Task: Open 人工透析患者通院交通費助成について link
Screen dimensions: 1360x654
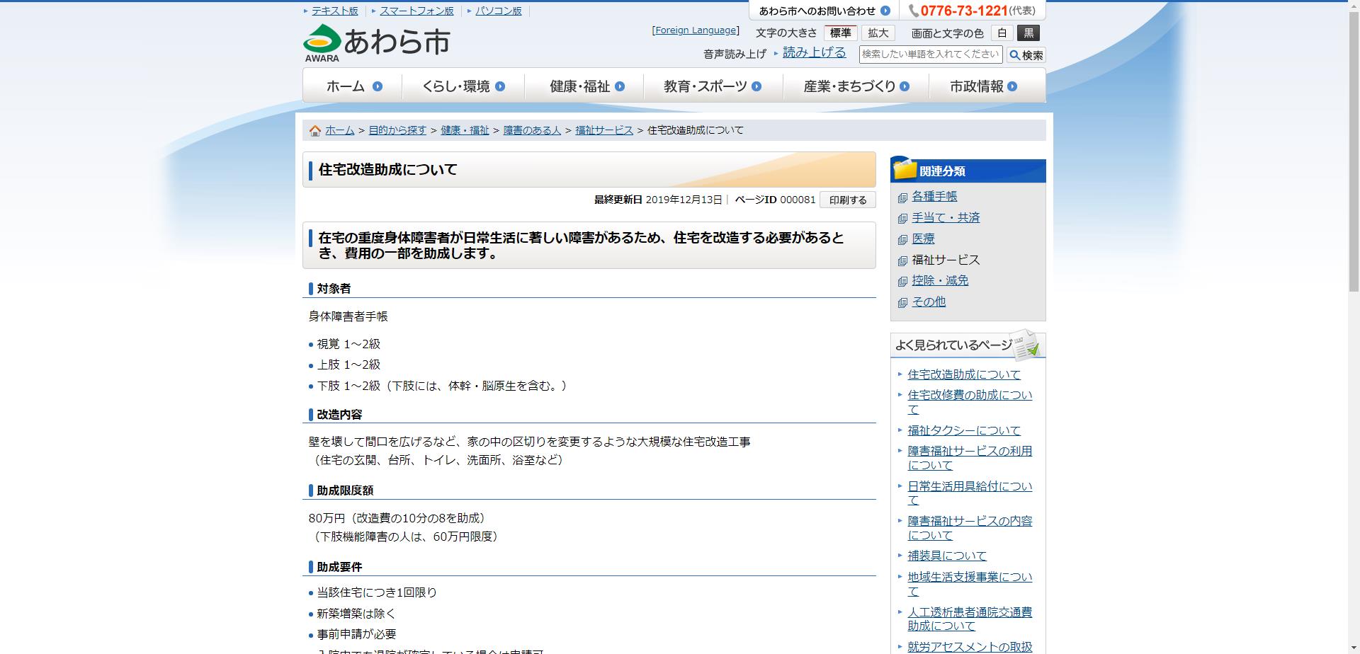Action: pos(970,619)
